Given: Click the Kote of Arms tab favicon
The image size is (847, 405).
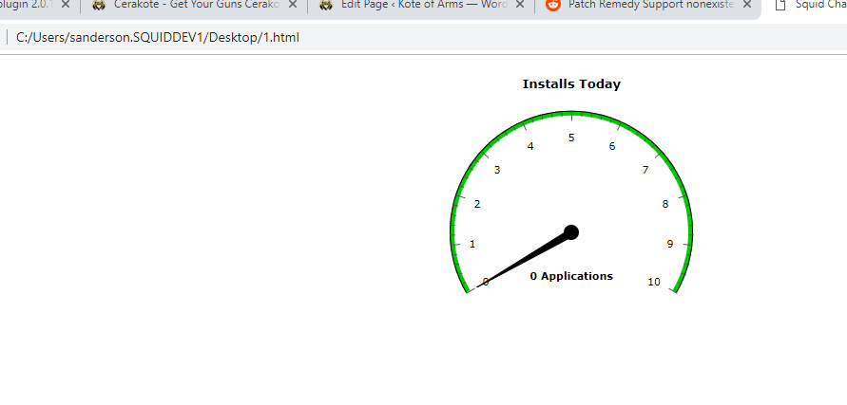Looking at the screenshot, I should point(326,5).
